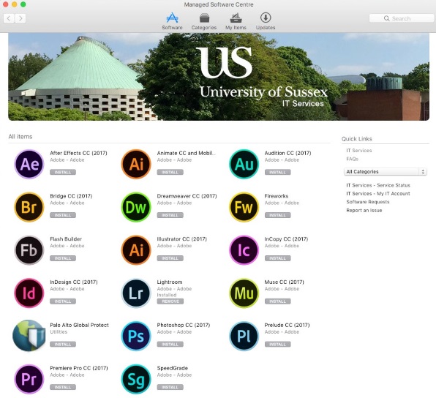This screenshot has height=398, width=436.
Task: Open the Audition CC app icon
Action: (244, 164)
